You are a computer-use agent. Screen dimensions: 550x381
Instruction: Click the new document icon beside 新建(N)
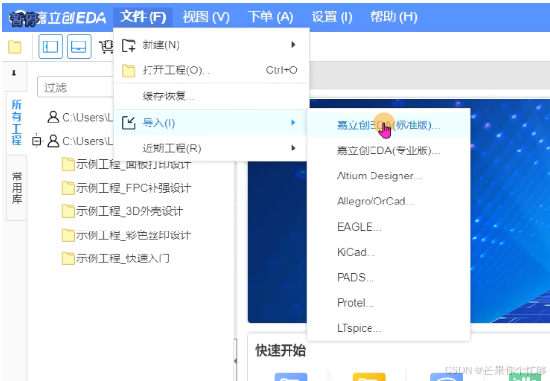128,45
